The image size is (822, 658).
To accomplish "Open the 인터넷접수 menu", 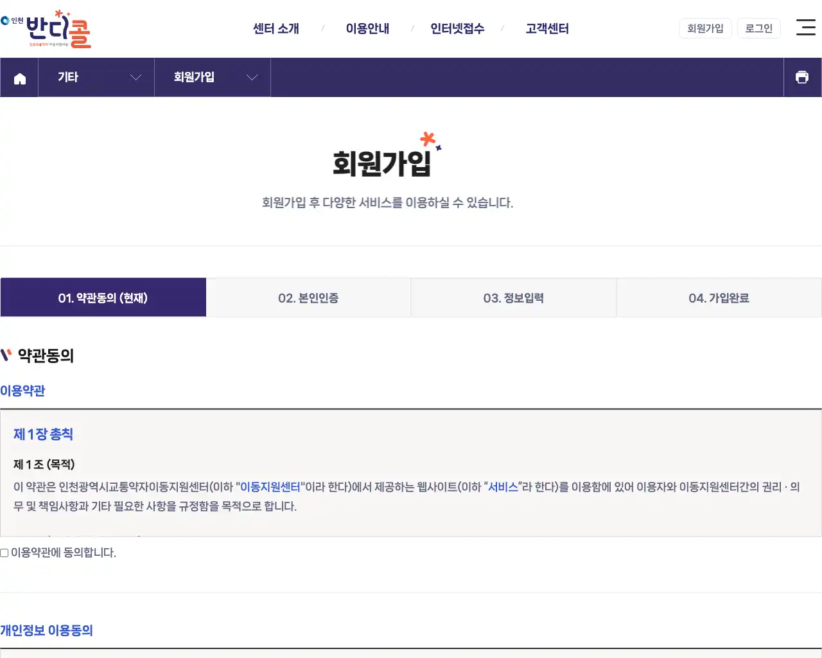I will [457, 28].
